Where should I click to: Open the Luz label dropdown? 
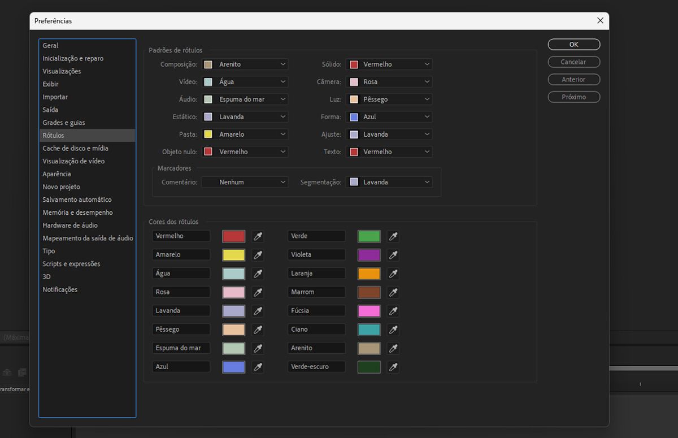[x=389, y=99]
